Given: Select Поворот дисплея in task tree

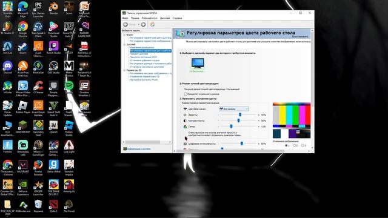Looking at the screenshot, I should tap(139, 54).
